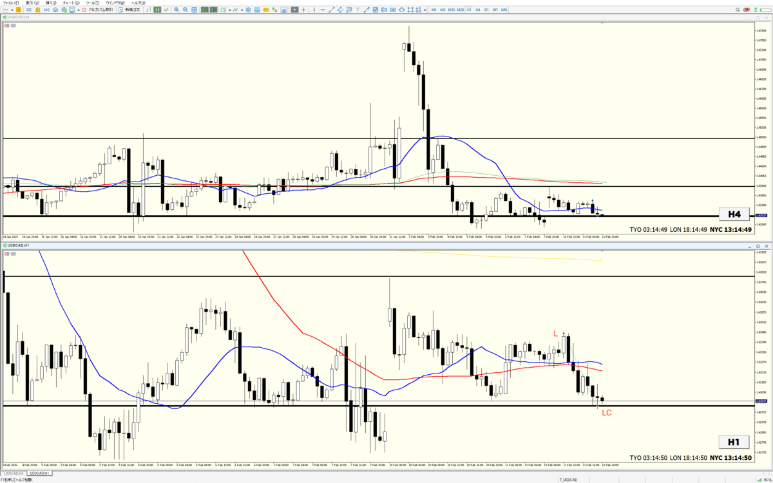Viewport: 773px width, 483px height.
Task: Select the equidistant channel tool
Action: click(x=340, y=10)
